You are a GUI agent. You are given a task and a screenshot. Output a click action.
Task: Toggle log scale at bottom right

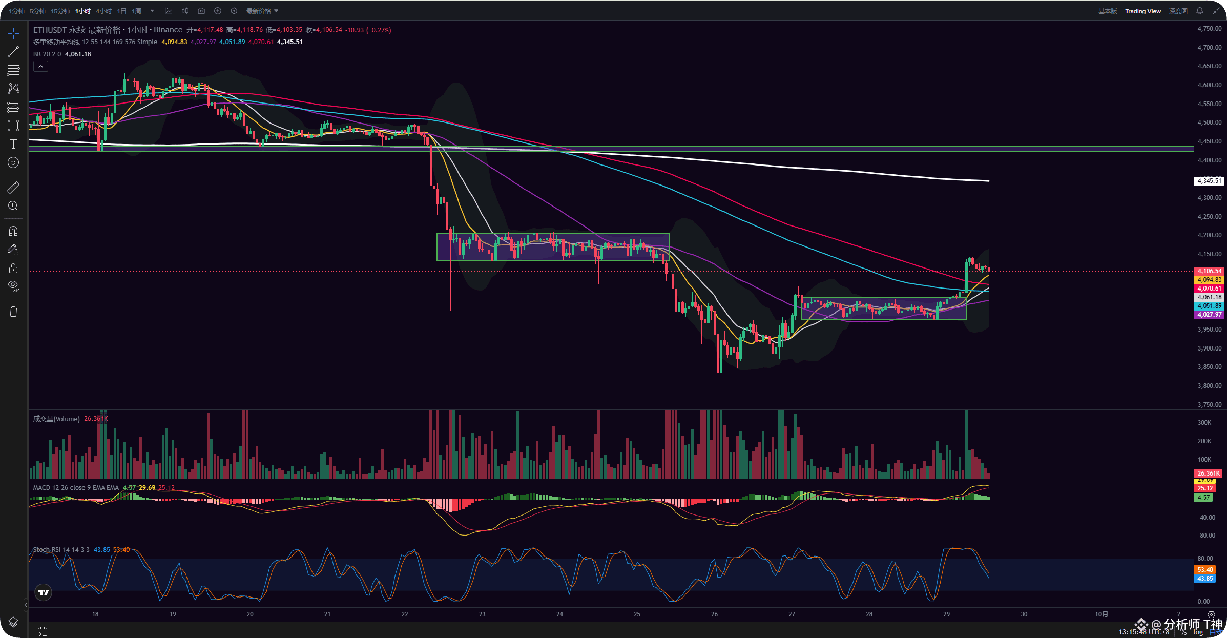pyautogui.click(x=1198, y=632)
